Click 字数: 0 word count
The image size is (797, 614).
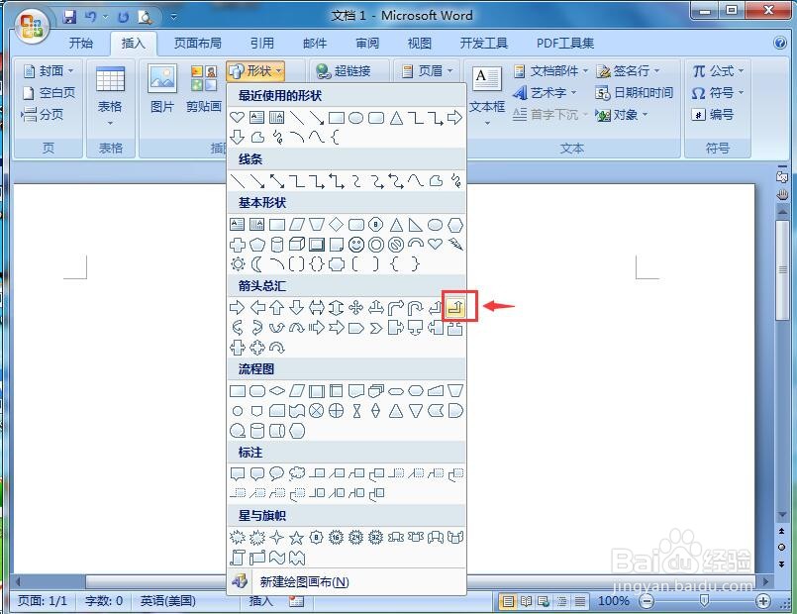coord(104,601)
